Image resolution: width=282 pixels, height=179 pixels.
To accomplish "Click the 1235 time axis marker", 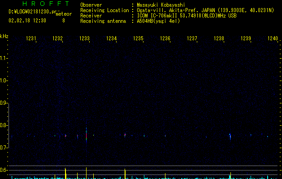I will click(138, 38).
